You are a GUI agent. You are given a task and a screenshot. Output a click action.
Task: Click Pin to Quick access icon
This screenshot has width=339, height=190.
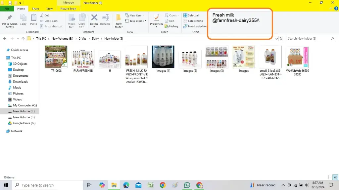pos(10,21)
